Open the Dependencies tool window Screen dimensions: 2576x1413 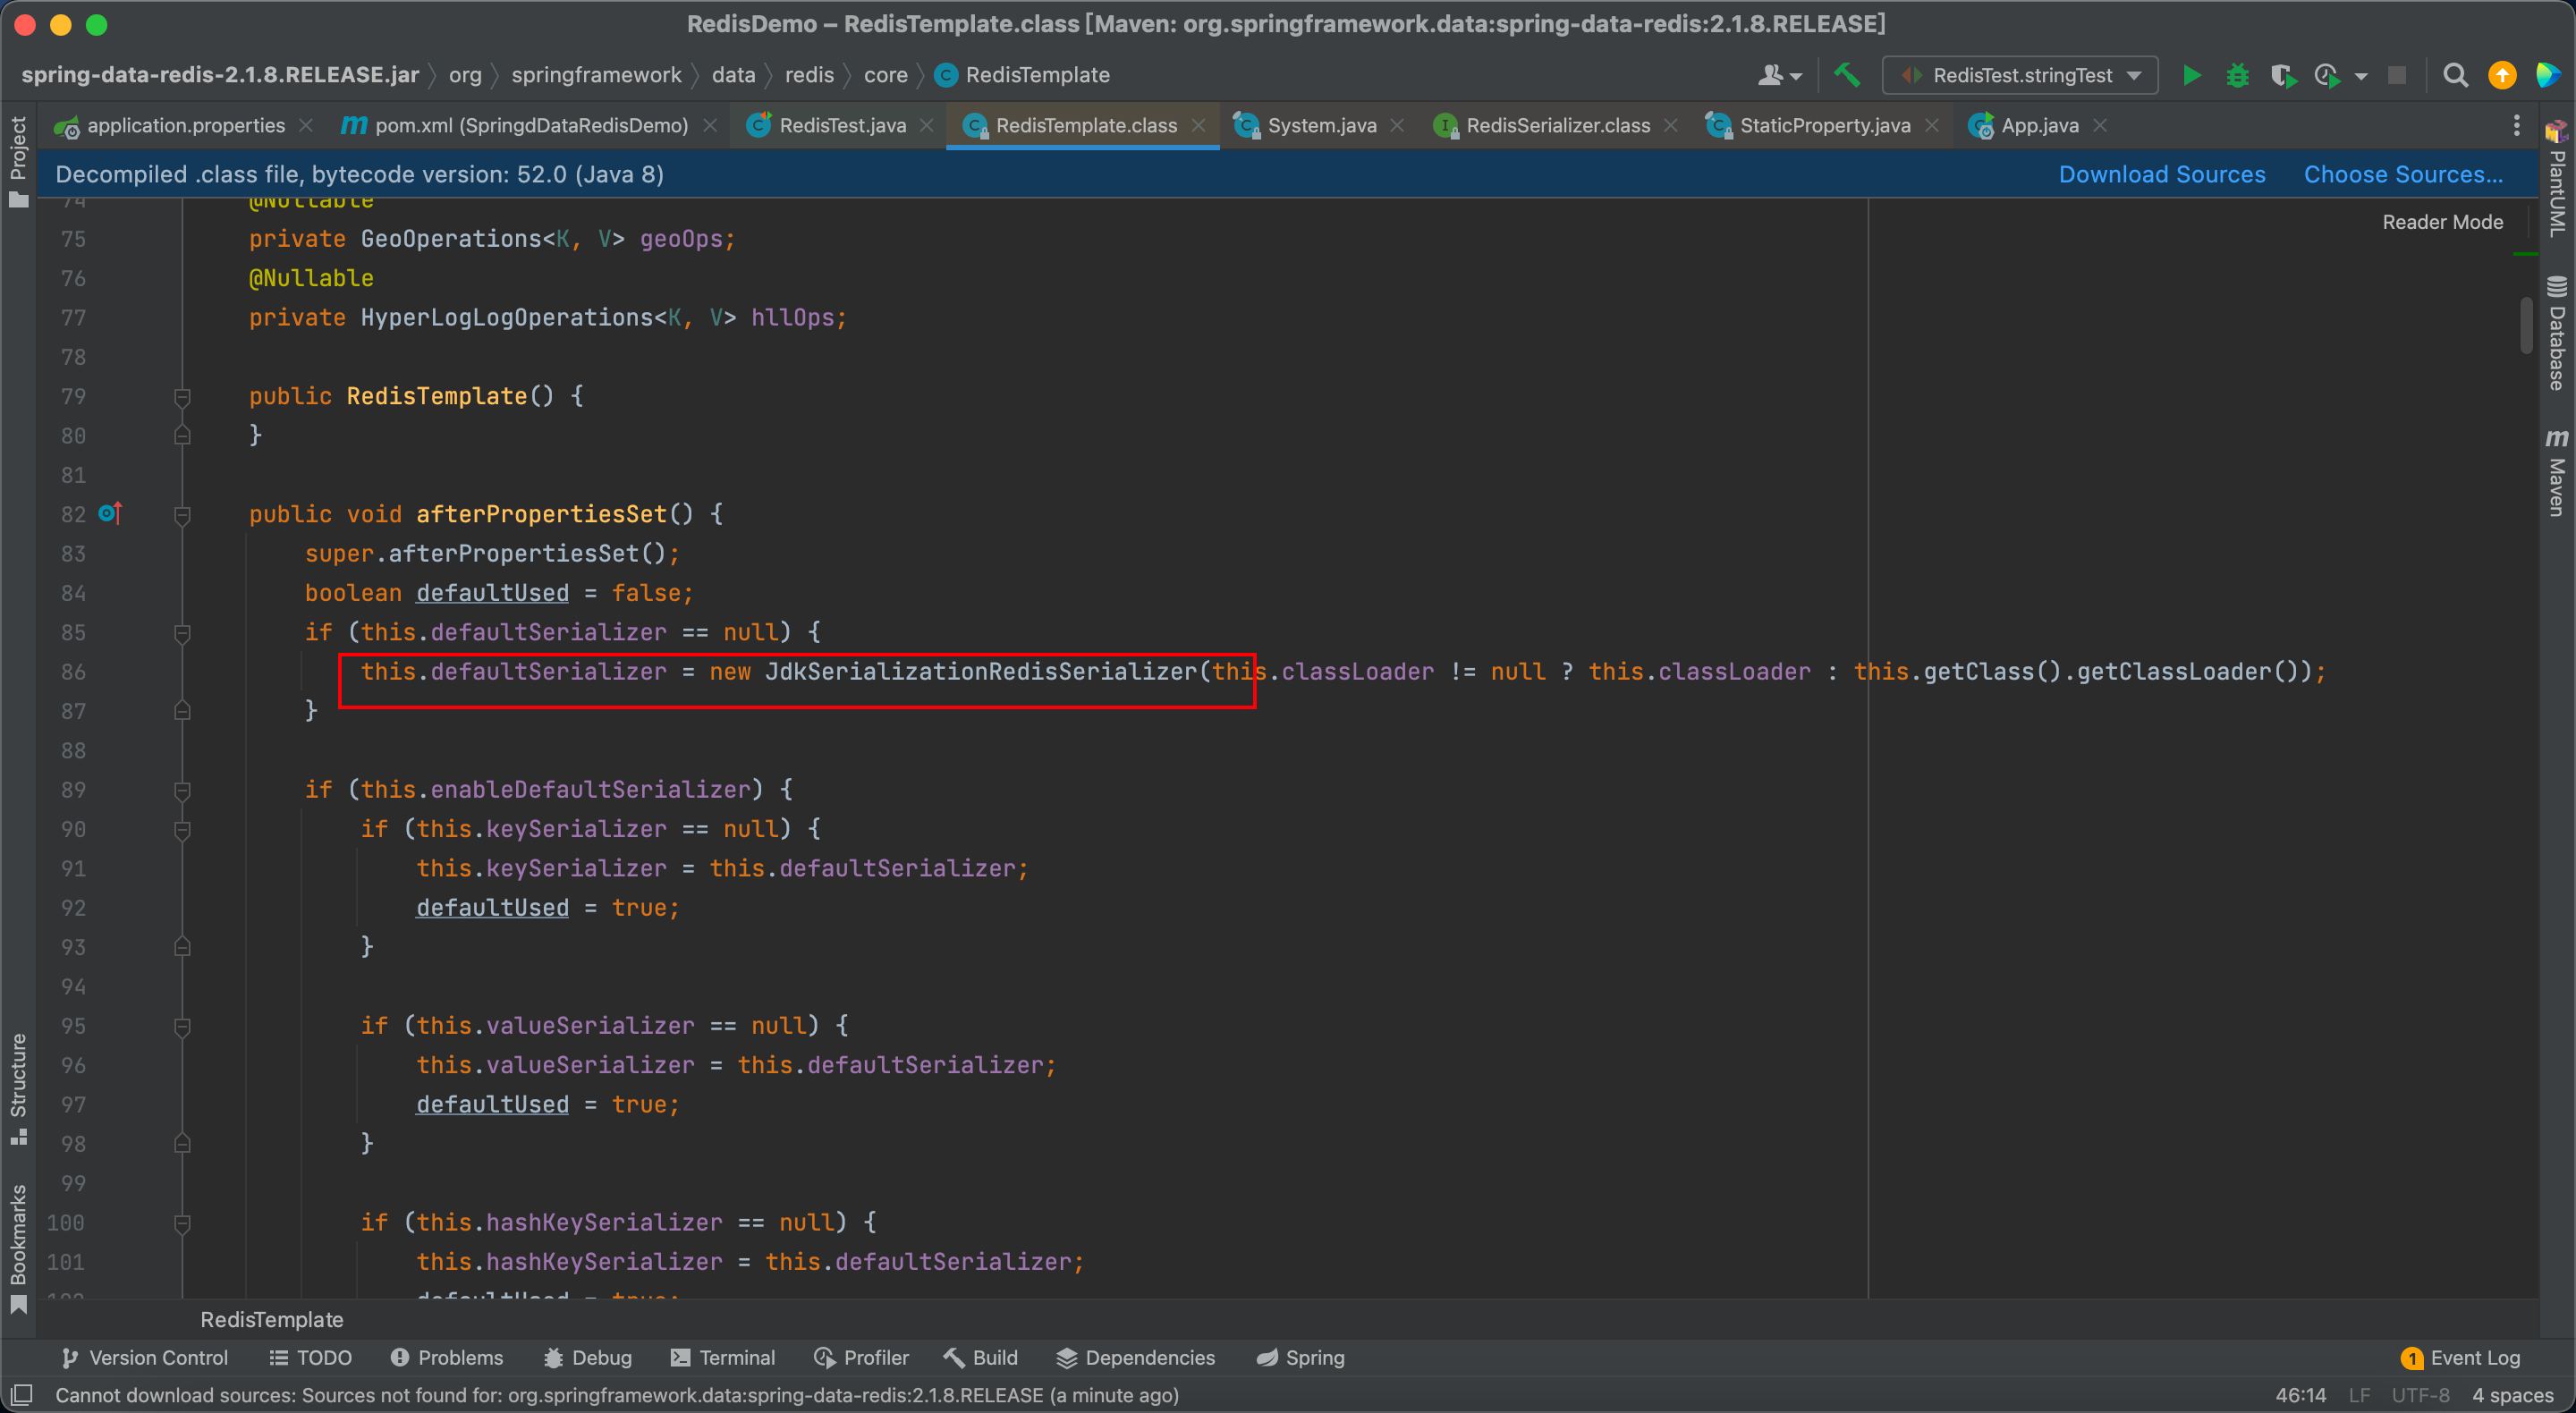(1136, 1358)
